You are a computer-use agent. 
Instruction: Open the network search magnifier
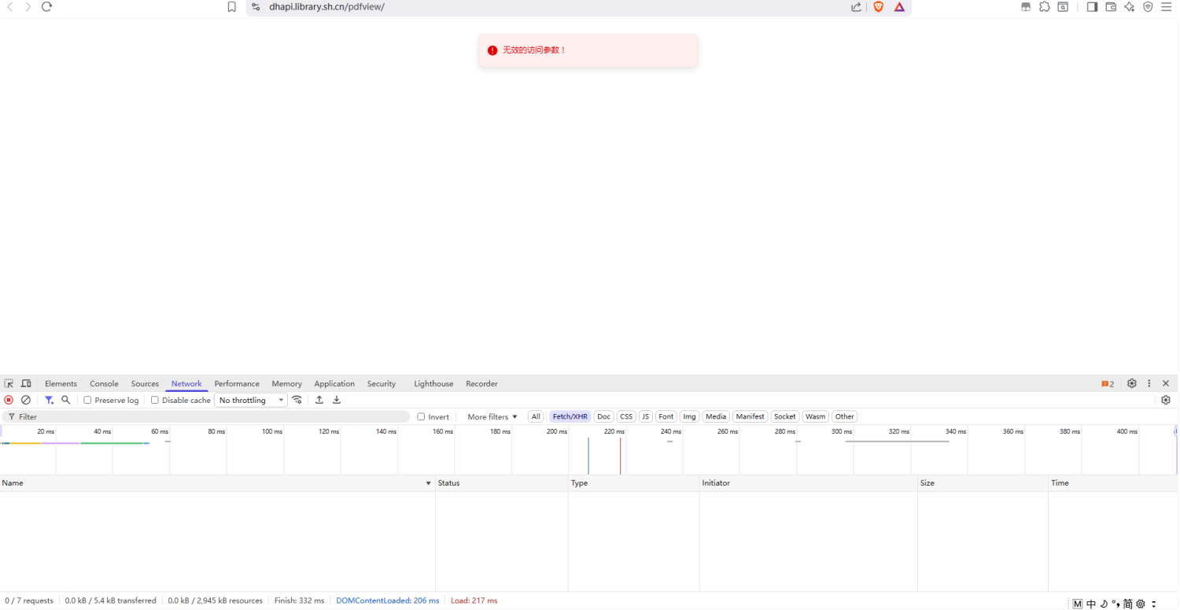click(x=66, y=400)
